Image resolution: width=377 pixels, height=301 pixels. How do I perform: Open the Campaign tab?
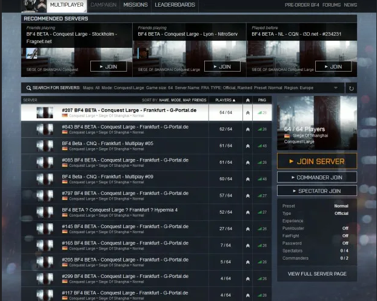click(x=104, y=5)
